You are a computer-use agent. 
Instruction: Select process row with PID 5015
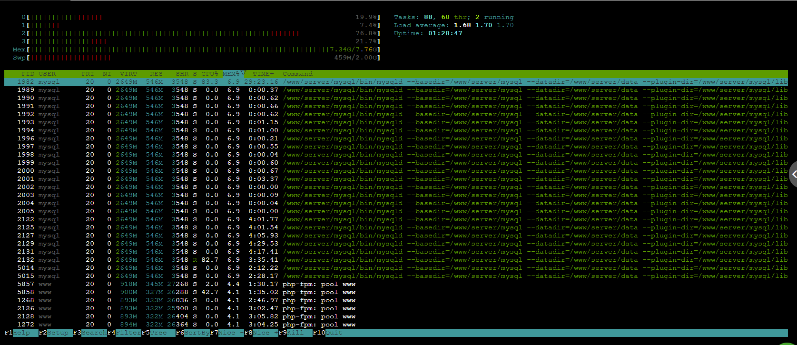pos(396,276)
